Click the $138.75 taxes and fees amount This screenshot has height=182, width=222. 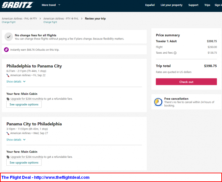tap(212, 53)
